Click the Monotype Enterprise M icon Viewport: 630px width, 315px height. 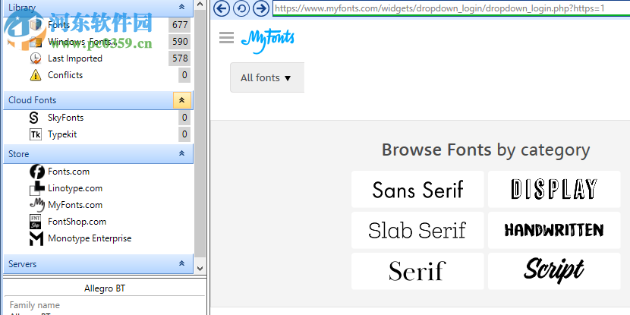click(x=36, y=238)
